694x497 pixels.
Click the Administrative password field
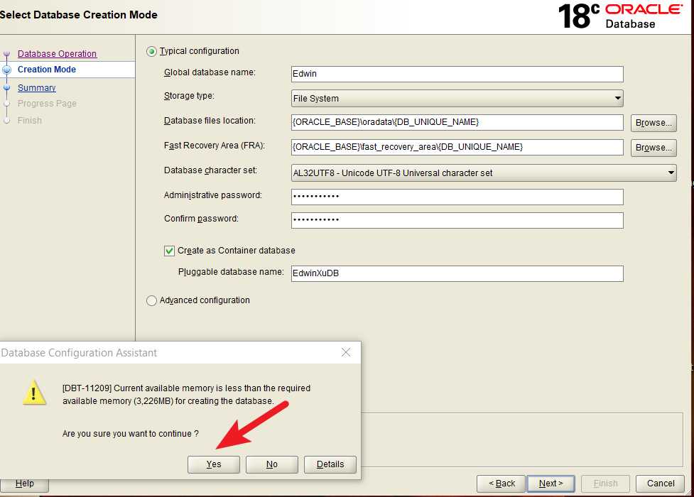[457, 197]
